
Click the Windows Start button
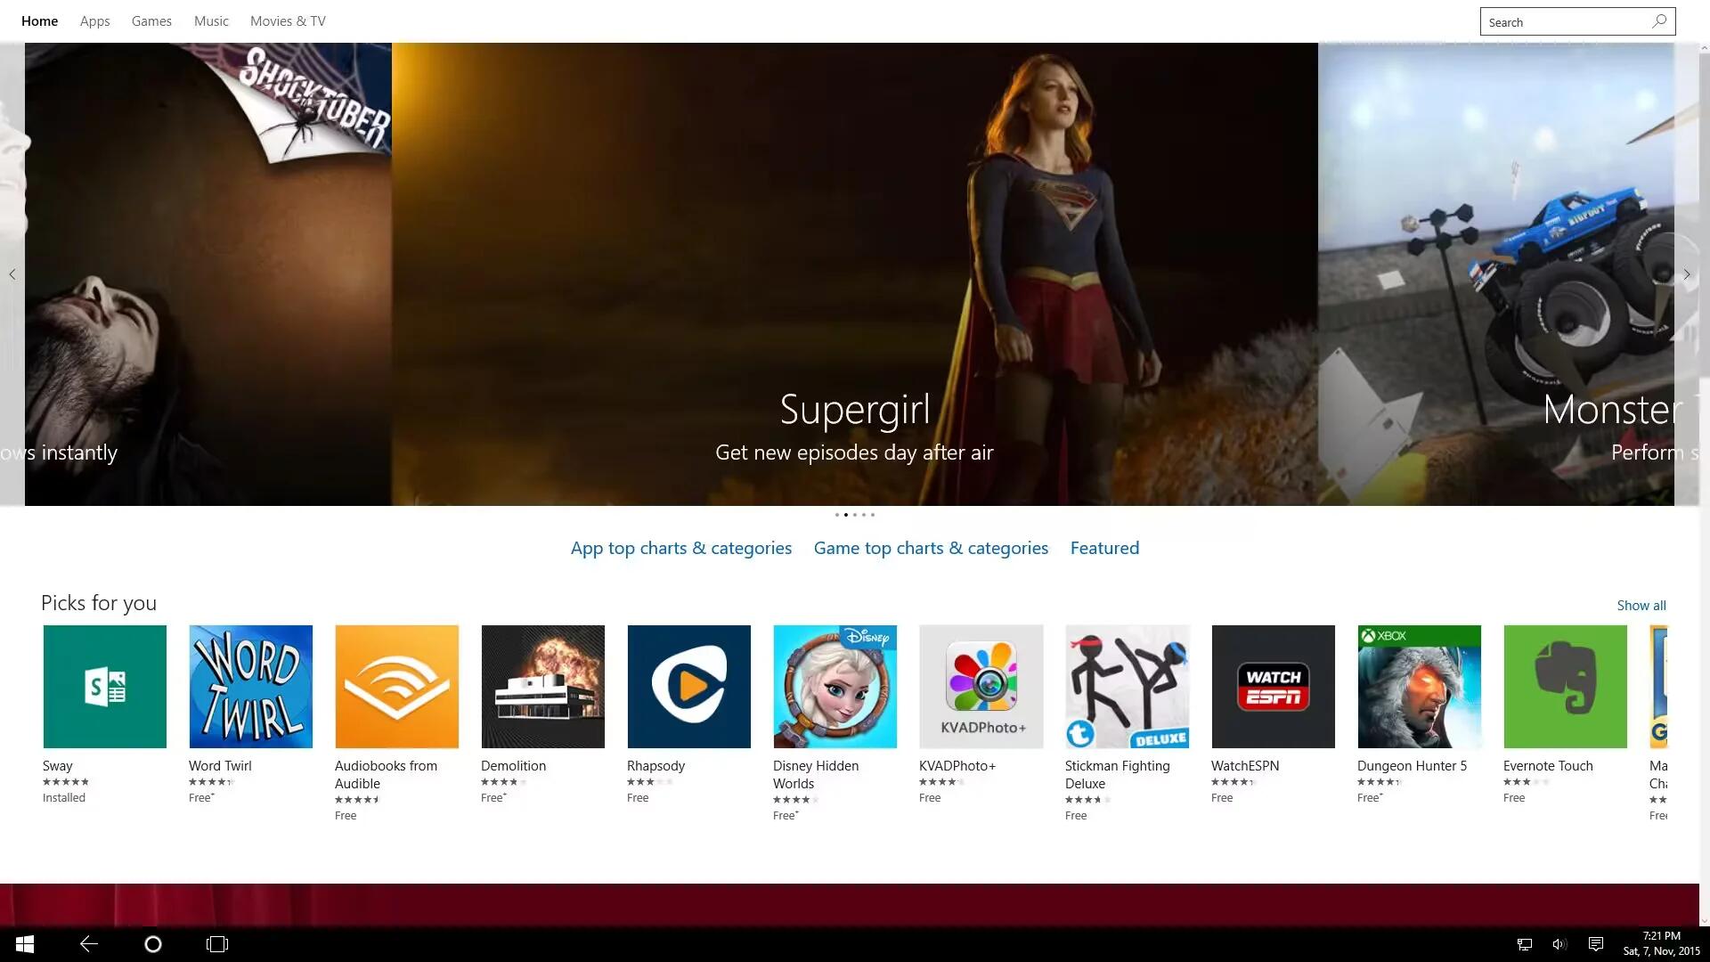(25, 944)
